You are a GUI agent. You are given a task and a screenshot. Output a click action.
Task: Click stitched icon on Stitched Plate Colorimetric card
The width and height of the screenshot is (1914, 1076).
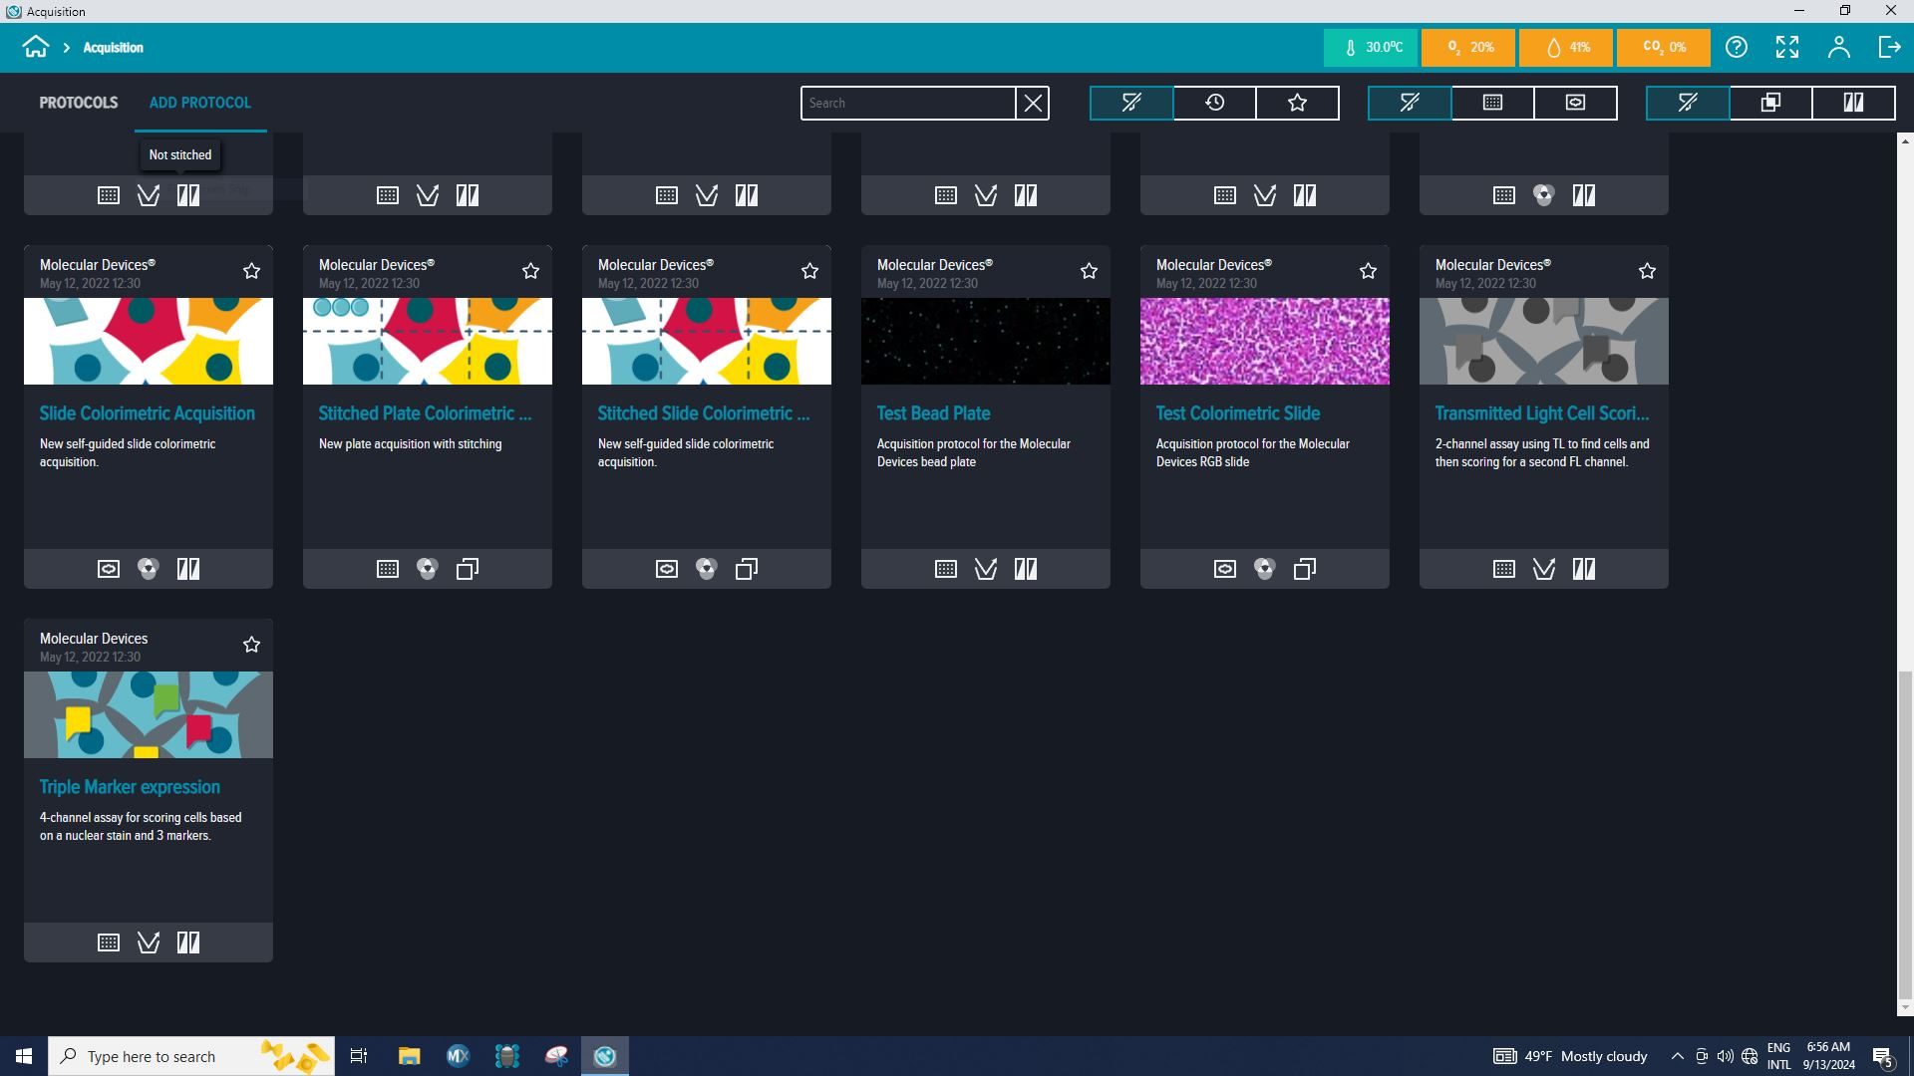tap(468, 569)
